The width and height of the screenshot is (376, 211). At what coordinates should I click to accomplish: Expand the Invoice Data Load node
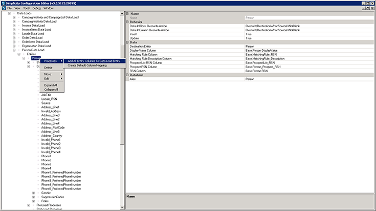point(14,26)
